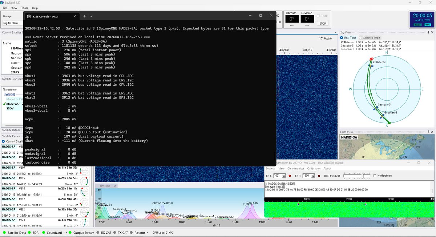Viewport: 436px width, 237px height.
Task: Select SatNOGS transmitter entry
Action: [10, 94]
